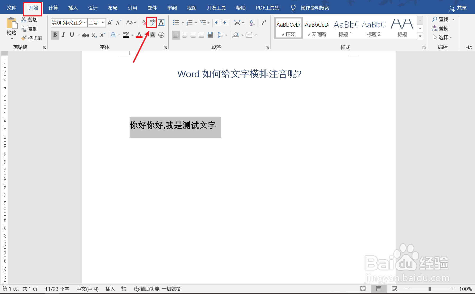Open the Text Effects (A) dropdown arrow
The height and width of the screenshot is (294, 475).
coord(119,35)
